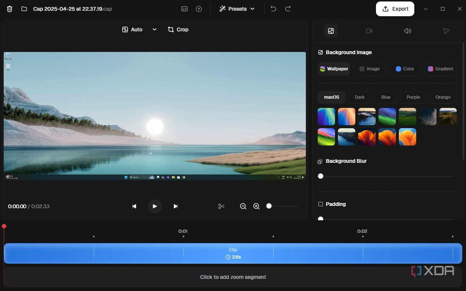Open captions settings icon
Viewport: 466px width, 291px height.
(184, 9)
